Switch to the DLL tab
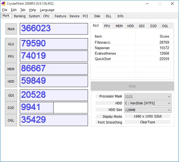Screen dimensions: 179x162 (110, 16)
